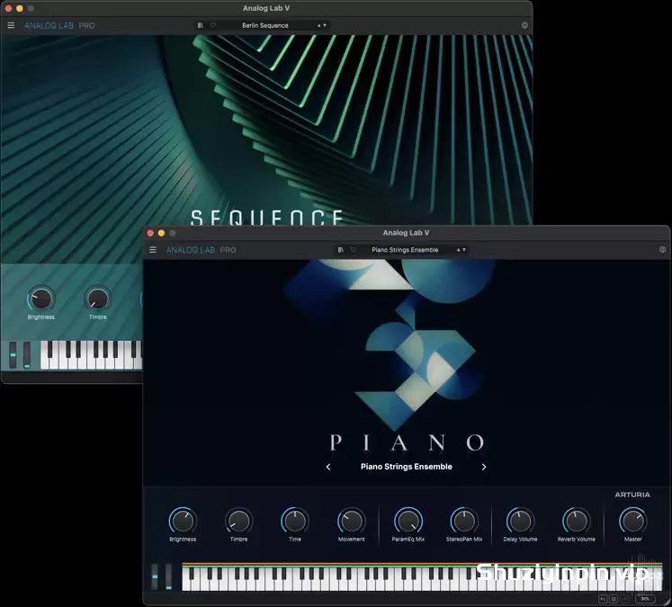Select next preset arrow beside Berlin Sequence

325,25
